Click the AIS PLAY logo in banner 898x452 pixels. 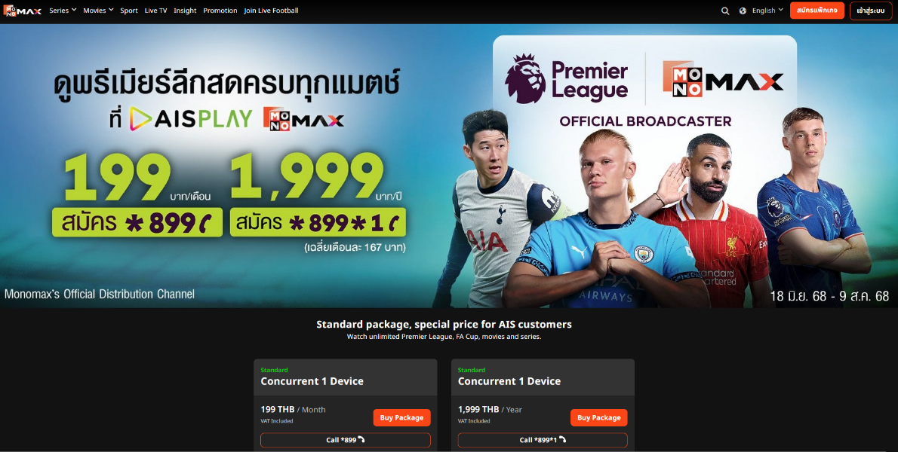pos(191,118)
